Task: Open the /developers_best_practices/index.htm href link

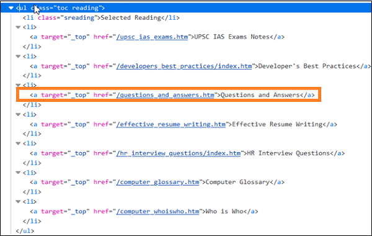Action: pyautogui.click(x=184, y=66)
